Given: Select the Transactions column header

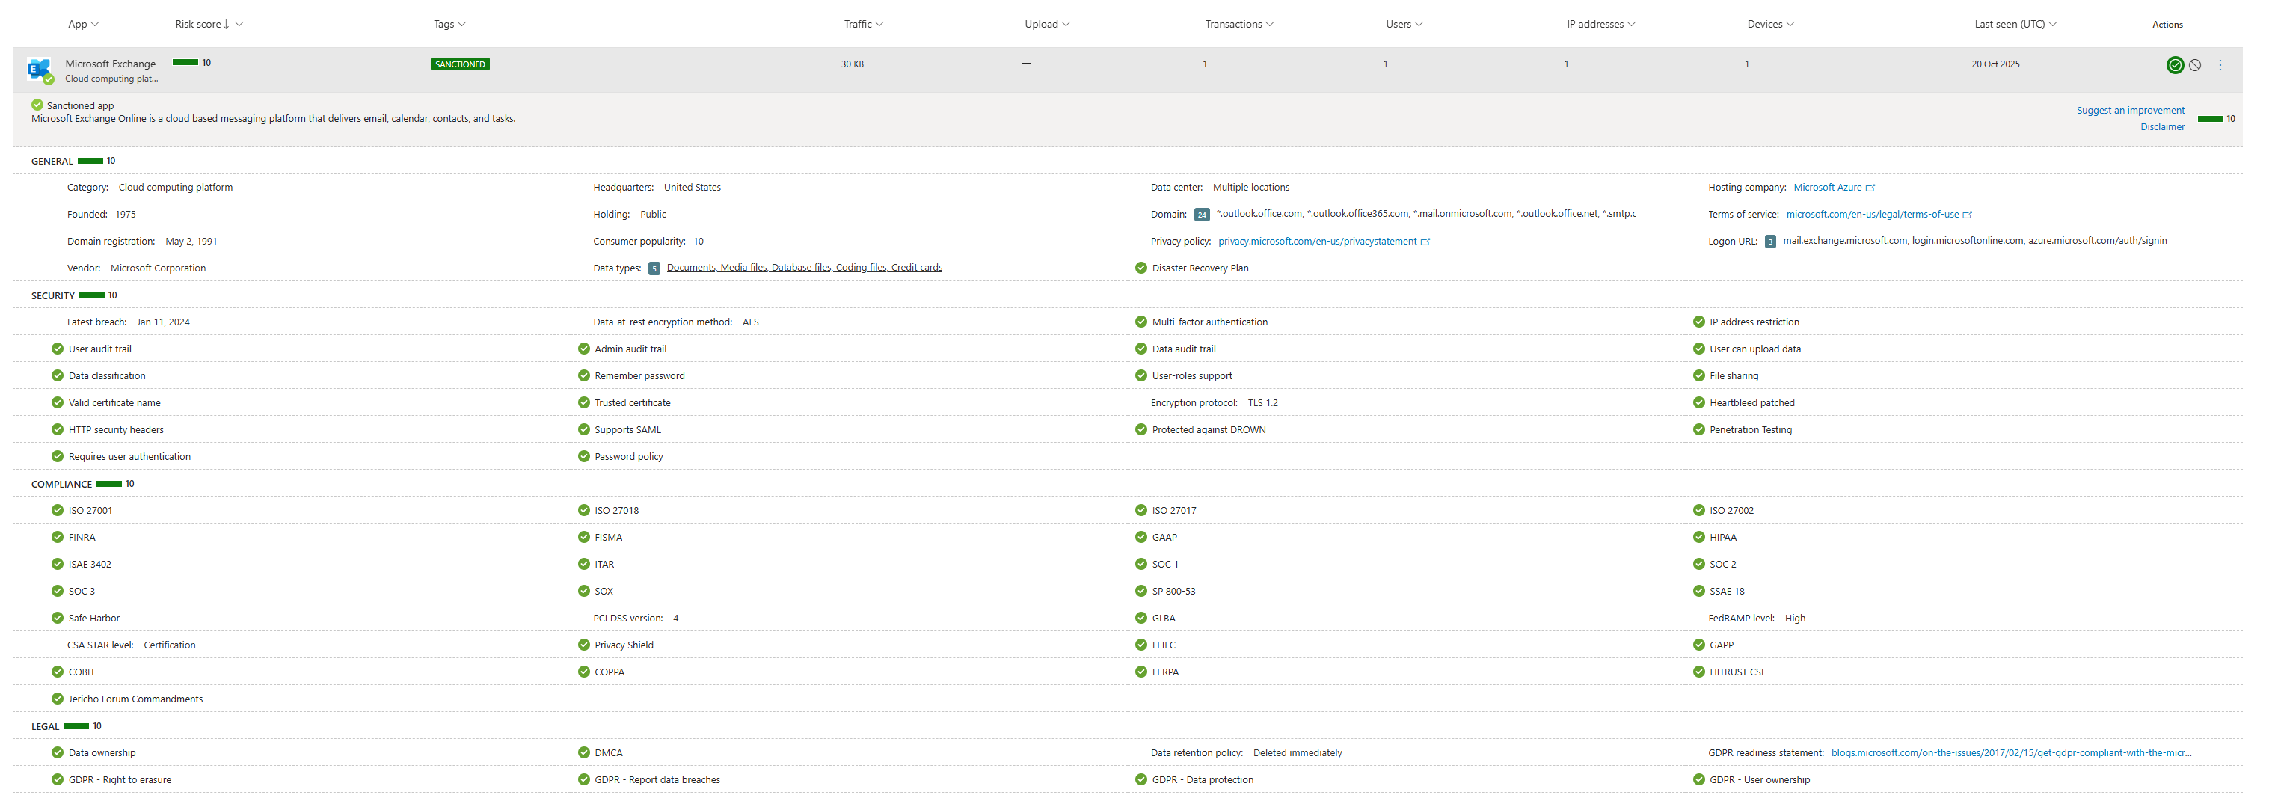Looking at the screenshot, I should [x=1233, y=25].
